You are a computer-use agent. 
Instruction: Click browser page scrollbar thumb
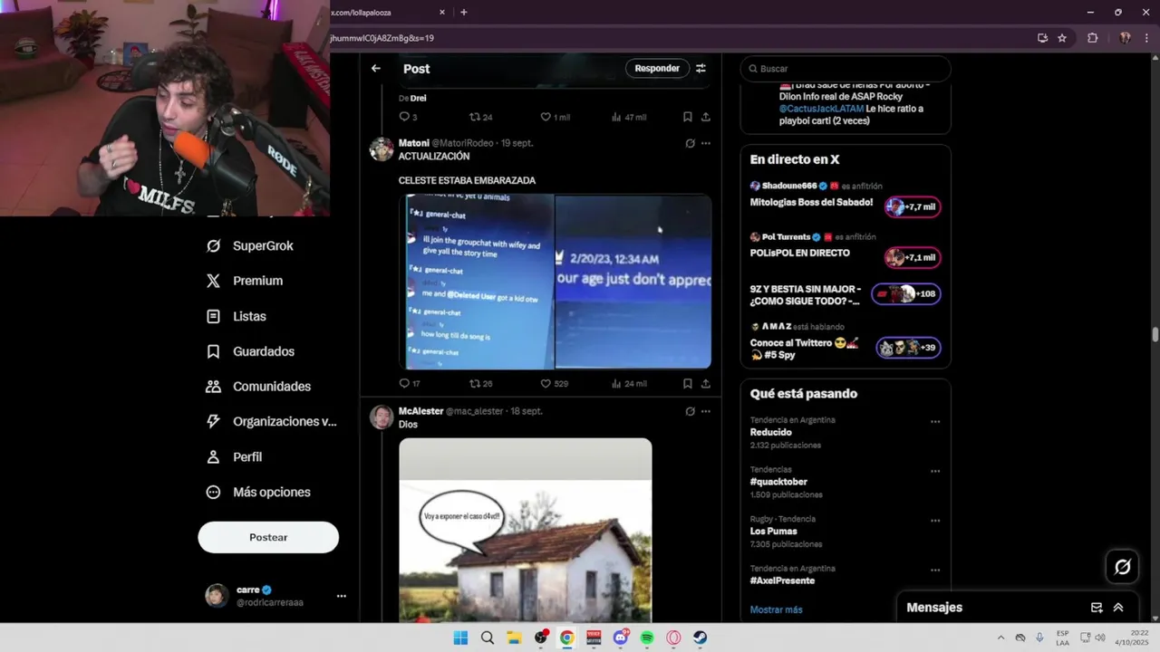point(1155,335)
